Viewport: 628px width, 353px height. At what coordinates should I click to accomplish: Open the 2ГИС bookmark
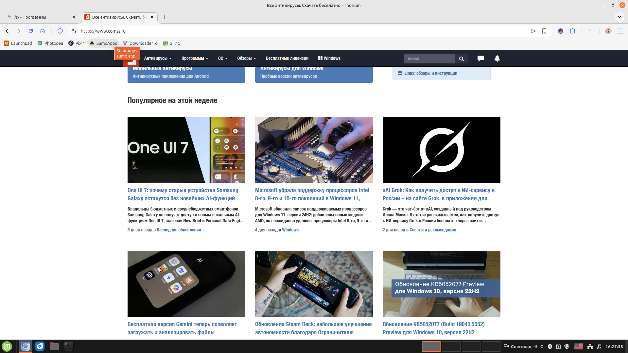(x=172, y=43)
